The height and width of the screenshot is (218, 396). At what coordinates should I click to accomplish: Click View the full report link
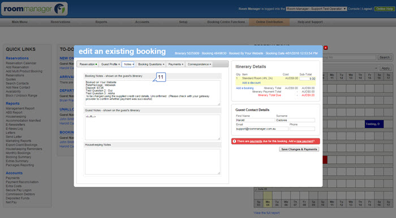266,213
